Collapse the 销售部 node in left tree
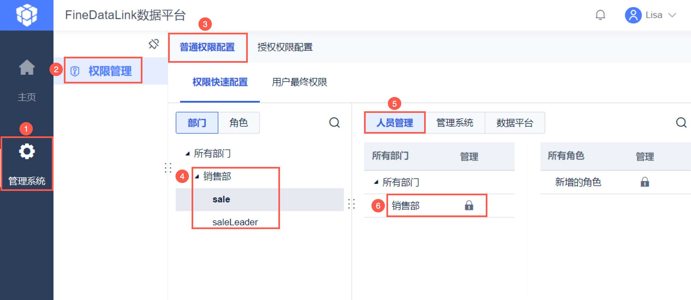Screen dimensions: 691x300 tap(197, 176)
